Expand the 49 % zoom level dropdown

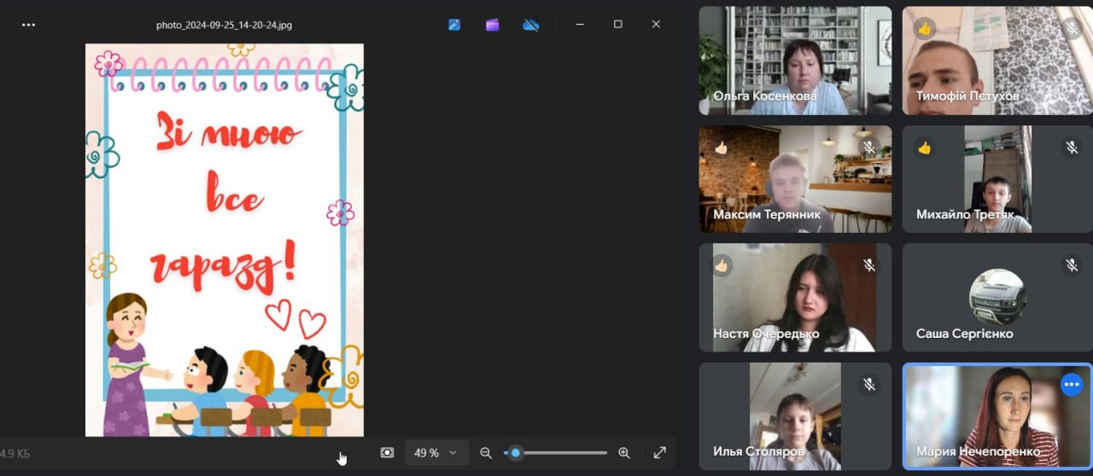click(435, 453)
